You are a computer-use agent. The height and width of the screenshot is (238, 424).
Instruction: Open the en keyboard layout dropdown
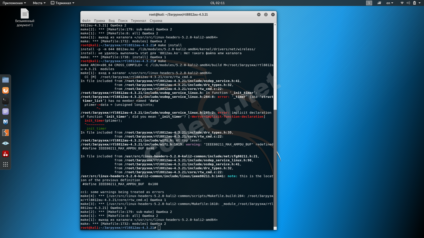click(390, 3)
